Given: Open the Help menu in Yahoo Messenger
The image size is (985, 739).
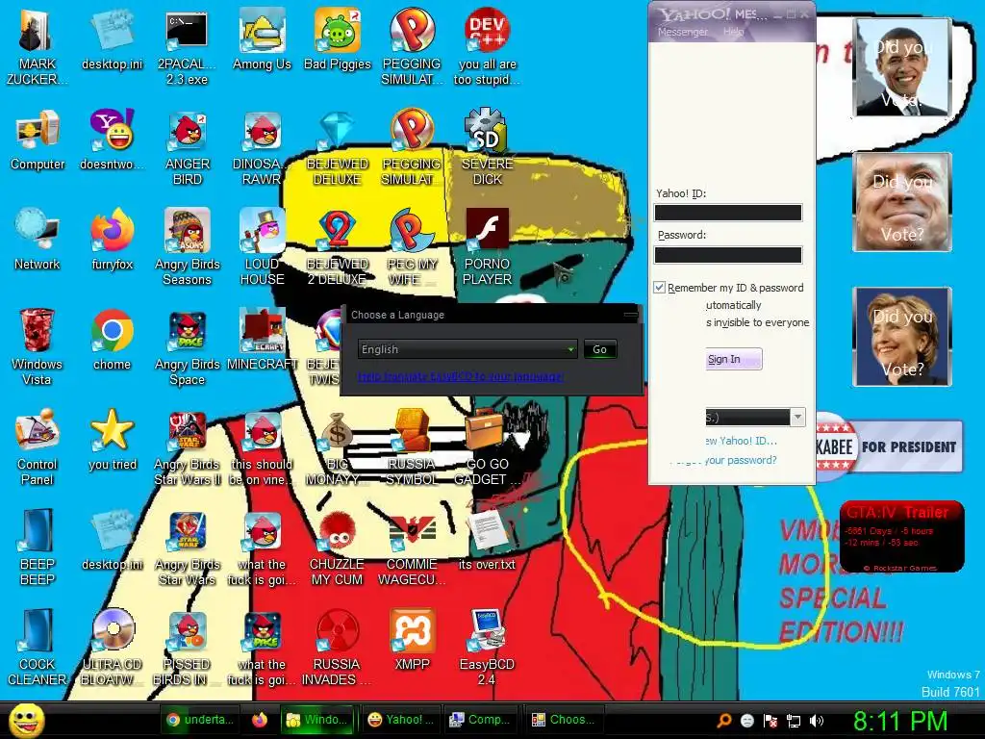Looking at the screenshot, I should pyautogui.click(x=732, y=32).
